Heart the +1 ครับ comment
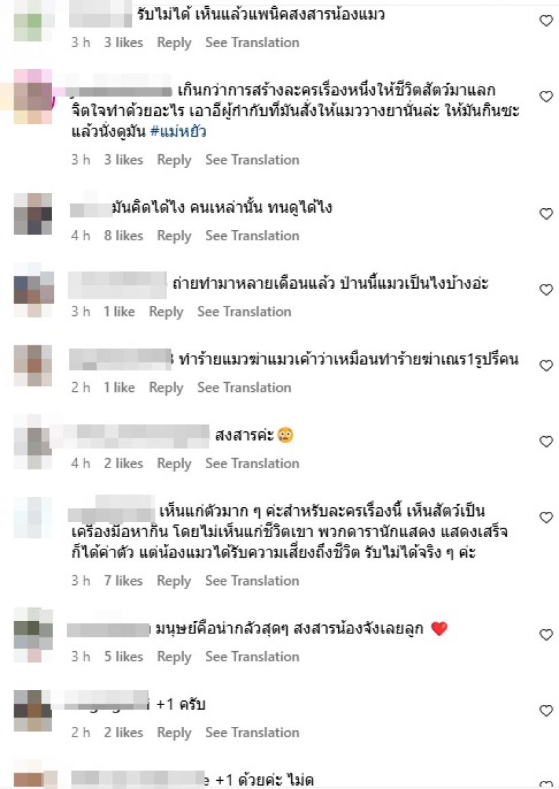 546,711
